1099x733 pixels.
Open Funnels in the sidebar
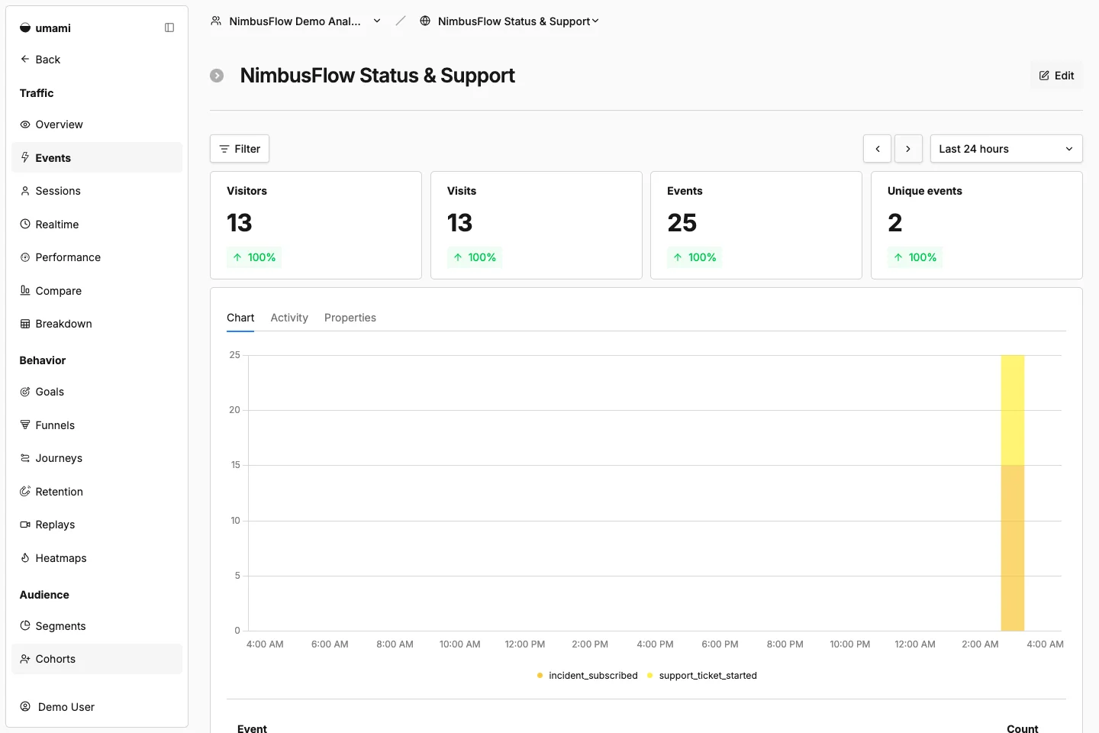97,425
